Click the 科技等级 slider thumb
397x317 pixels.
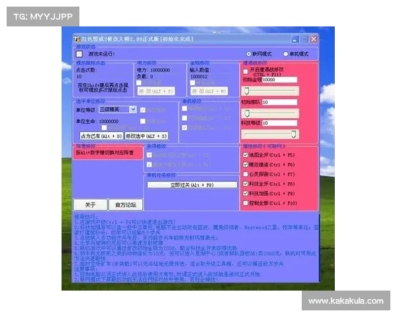click(x=293, y=134)
